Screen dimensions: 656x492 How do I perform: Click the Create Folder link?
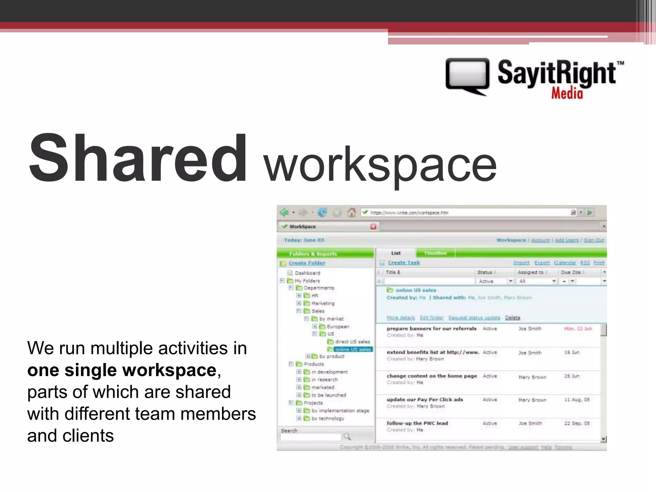coord(307,263)
